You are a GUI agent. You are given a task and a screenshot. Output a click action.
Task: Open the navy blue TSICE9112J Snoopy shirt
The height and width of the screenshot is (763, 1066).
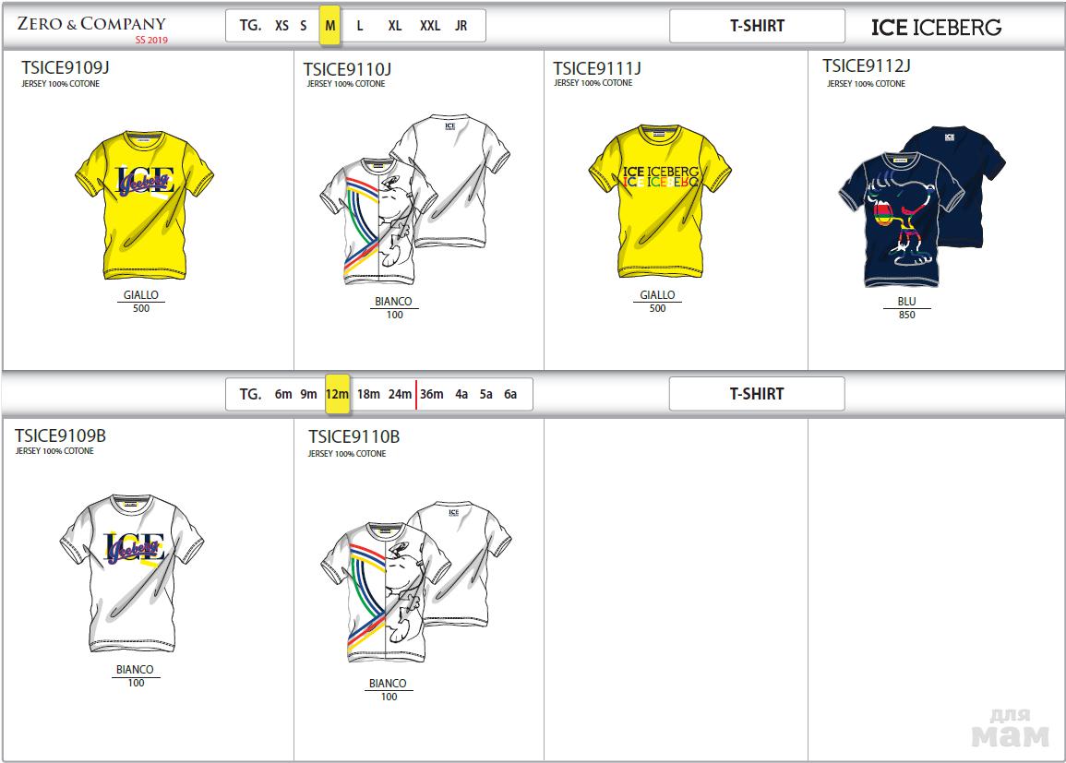tap(921, 206)
